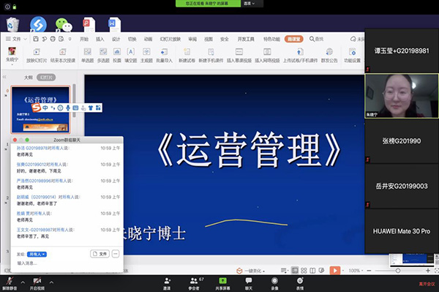Click the record icon in Zoom toolbar

pos(274,283)
